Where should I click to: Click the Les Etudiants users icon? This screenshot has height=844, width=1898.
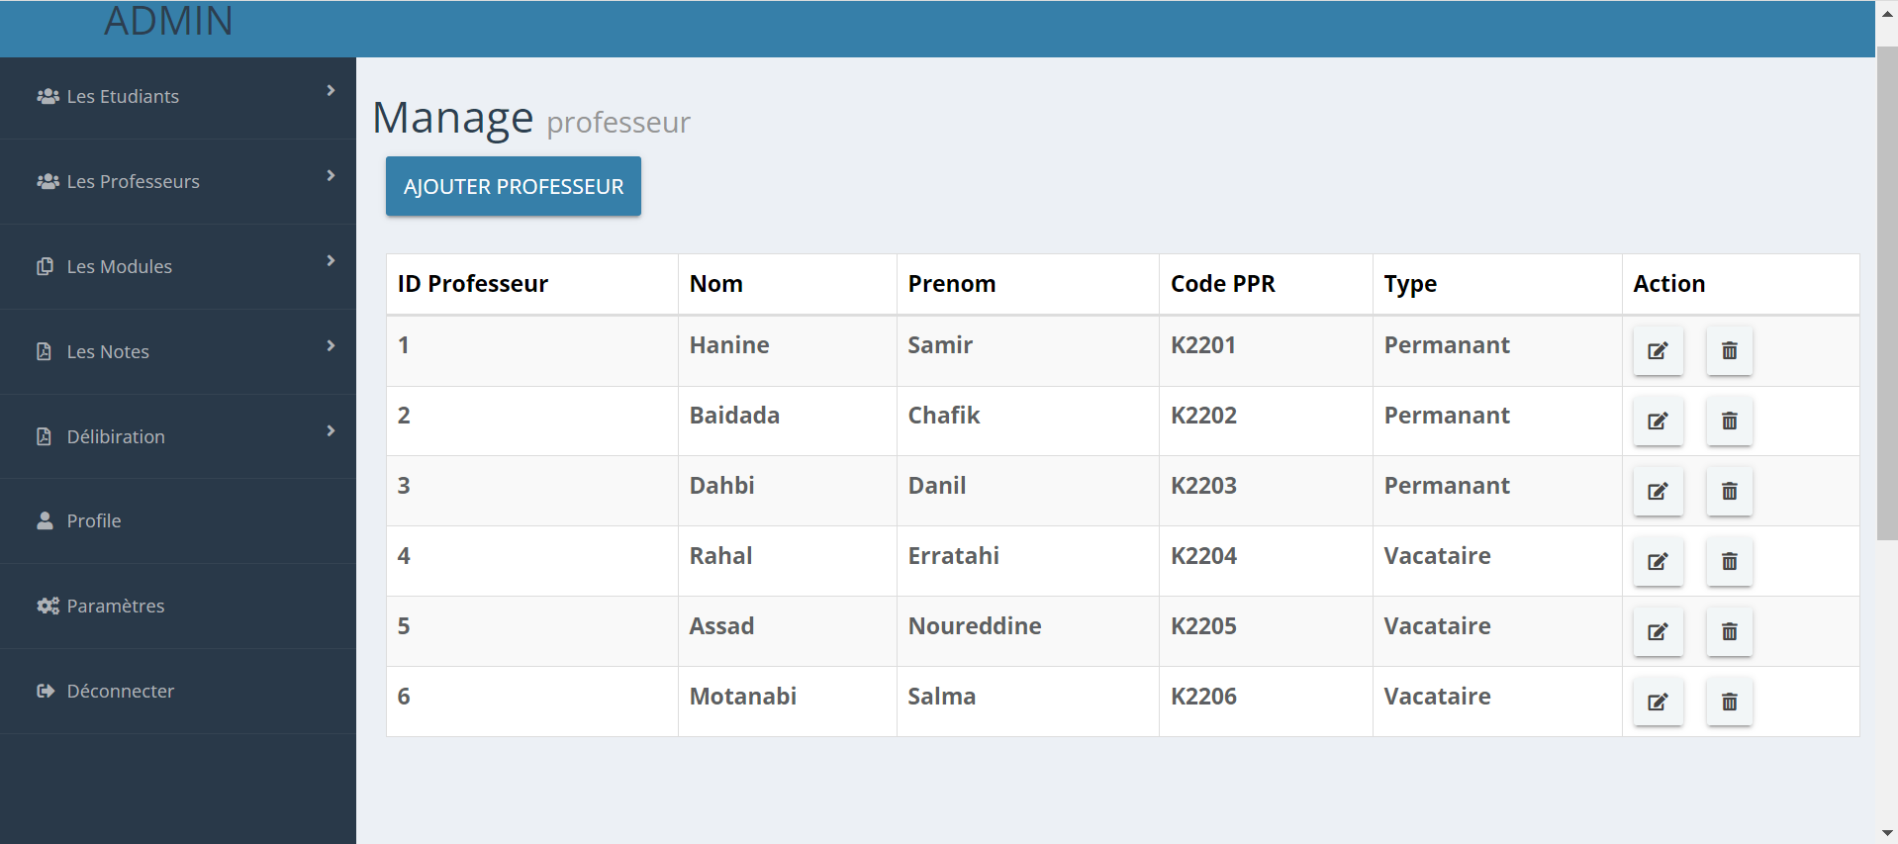[x=47, y=96]
